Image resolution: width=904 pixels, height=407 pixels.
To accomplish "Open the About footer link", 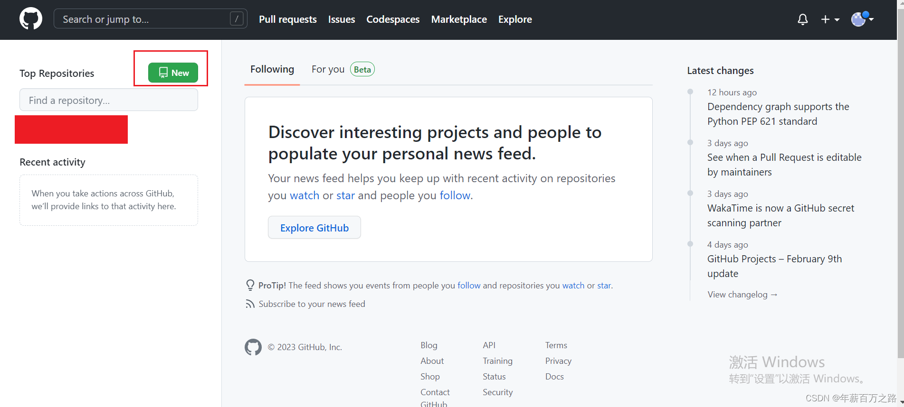I will (432, 361).
